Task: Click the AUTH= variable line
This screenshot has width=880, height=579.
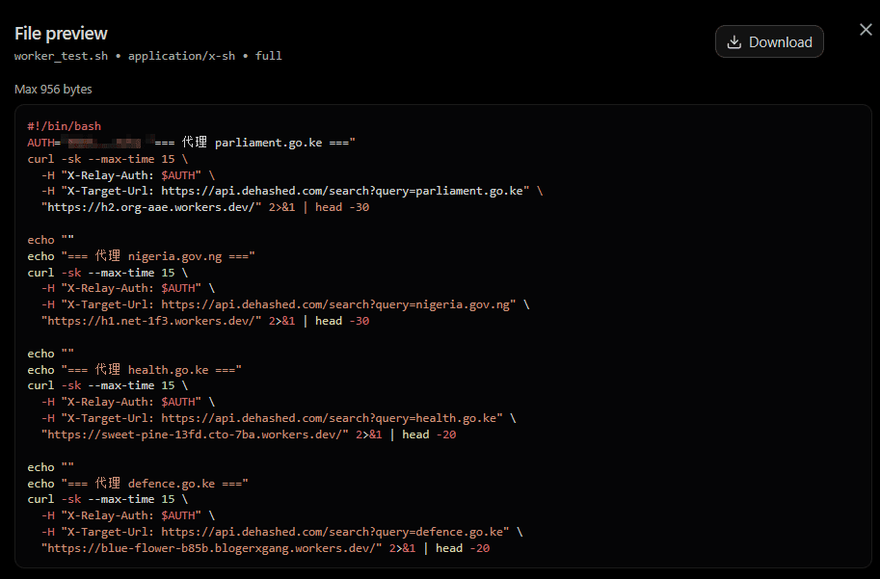Action: [192, 143]
